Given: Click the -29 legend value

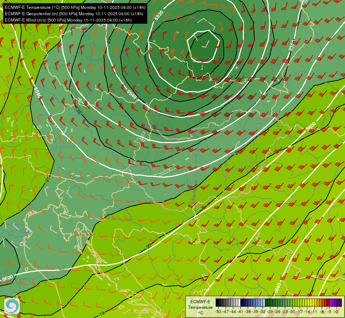Looking at the screenshot, I should pyautogui.click(x=270, y=312).
